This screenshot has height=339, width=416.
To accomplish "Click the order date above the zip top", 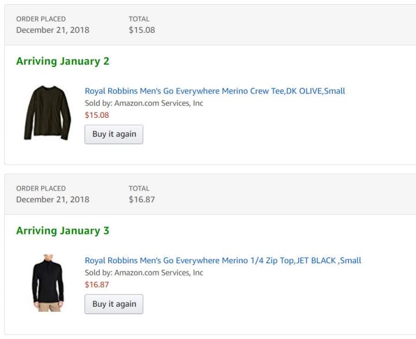I will tap(53, 199).
